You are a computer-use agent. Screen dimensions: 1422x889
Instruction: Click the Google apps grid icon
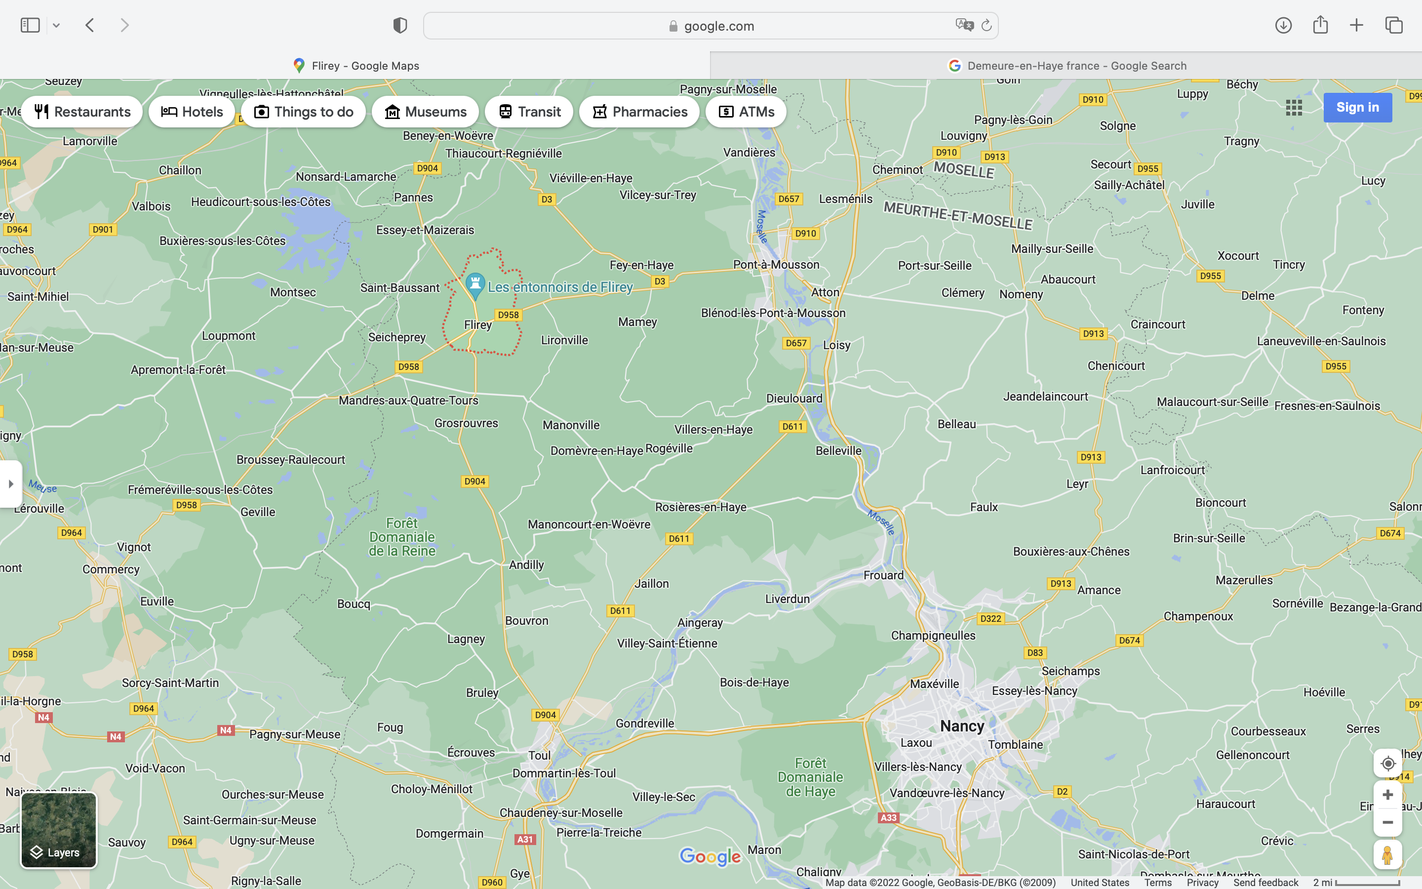[1294, 108]
